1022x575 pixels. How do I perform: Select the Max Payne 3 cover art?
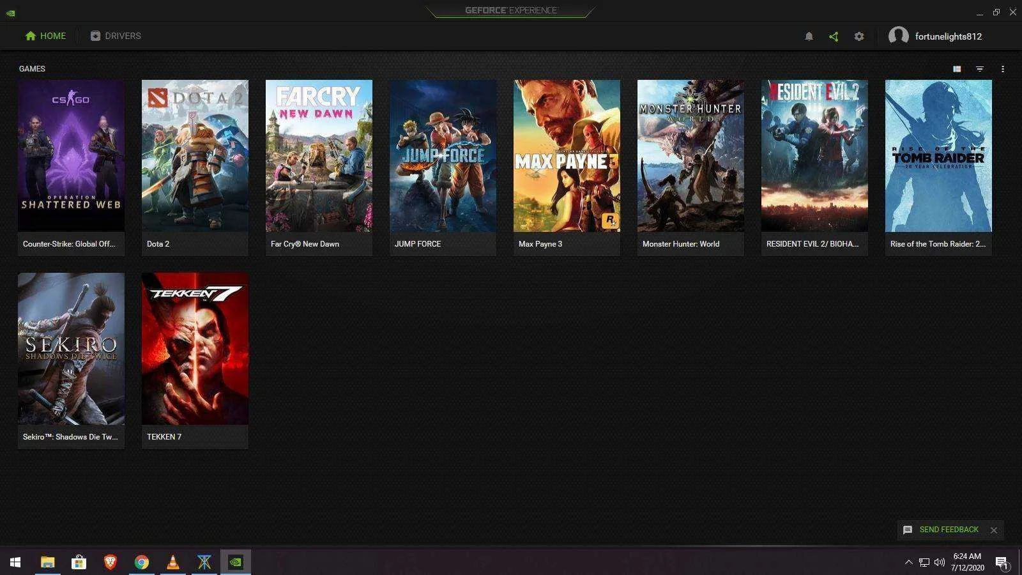tap(567, 155)
